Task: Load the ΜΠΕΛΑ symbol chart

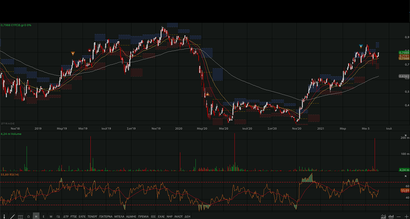Action: [119, 217]
